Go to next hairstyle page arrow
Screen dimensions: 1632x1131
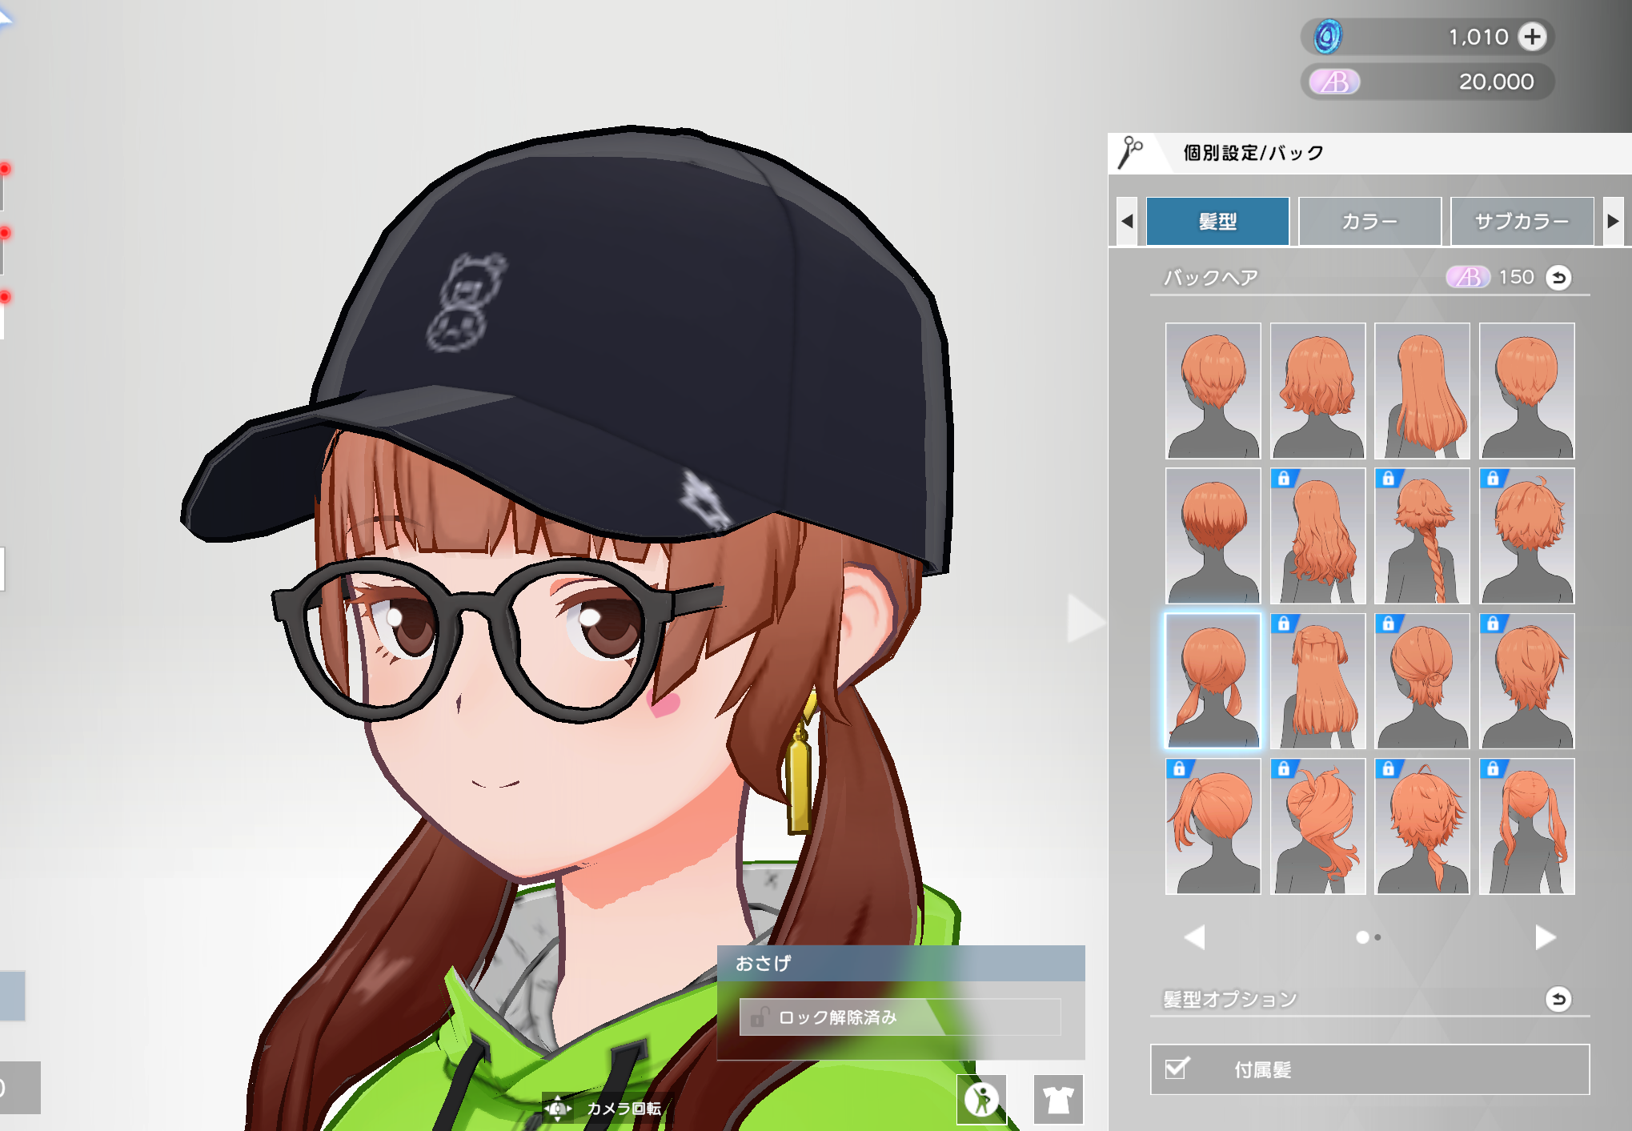click(x=1545, y=937)
